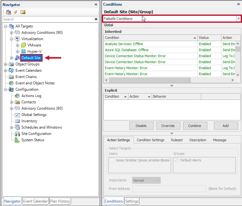Click the top Advisory Conditions (90) icon under All Targets
This screenshot has width=242, height=206.
(x=17, y=33)
